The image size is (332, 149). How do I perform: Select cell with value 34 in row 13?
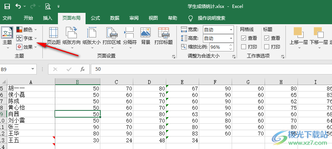pyautogui.click(x=182, y=140)
